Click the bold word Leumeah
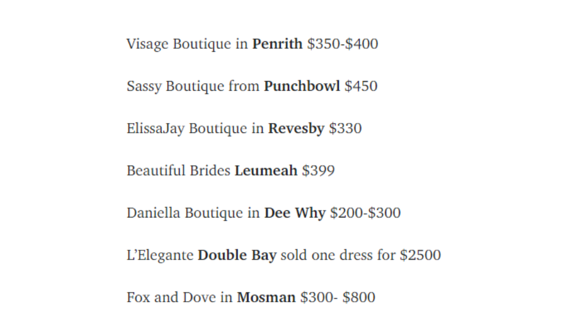This screenshot has height=335, width=574. pos(266,171)
